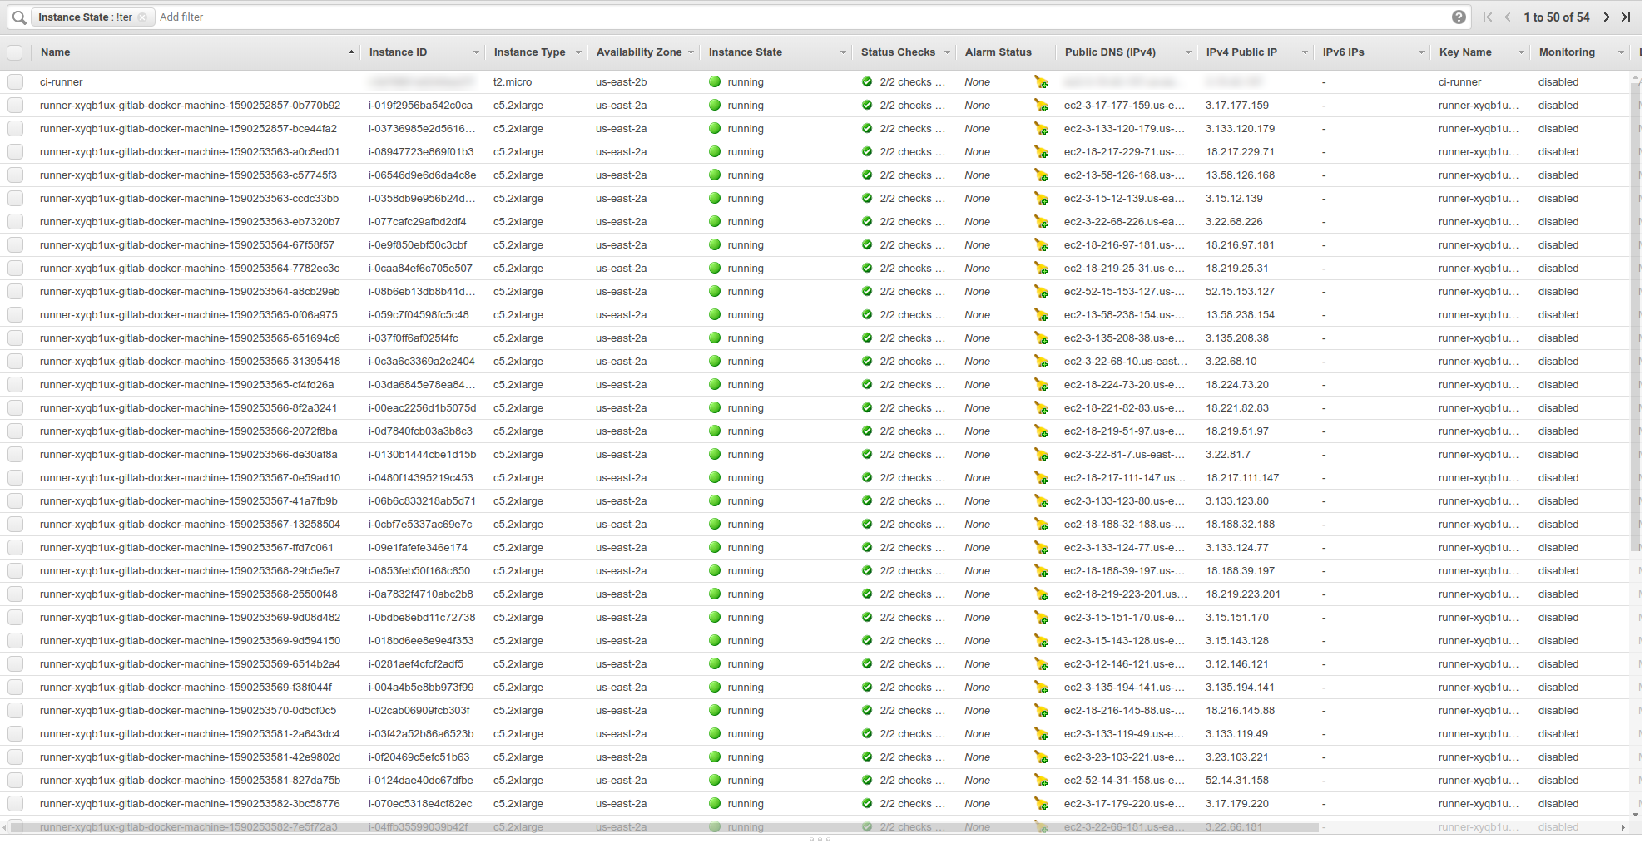Click alarm icon in row with IP 18.221.82.83
Image resolution: width=1645 pixels, height=843 pixels.
point(1041,408)
